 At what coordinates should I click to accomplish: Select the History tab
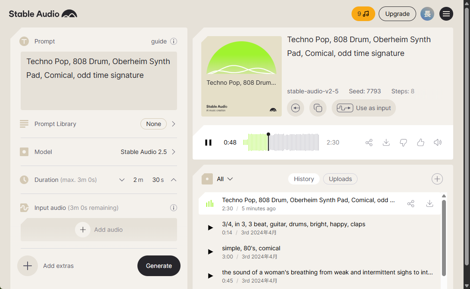click(x=304, y=179)
